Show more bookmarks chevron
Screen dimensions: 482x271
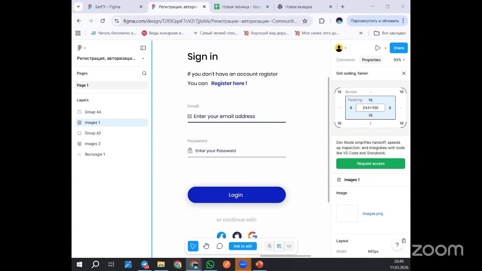pyautogui.click(x=361, y=33)
